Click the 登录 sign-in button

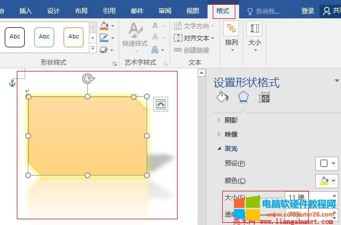(308, 11)
